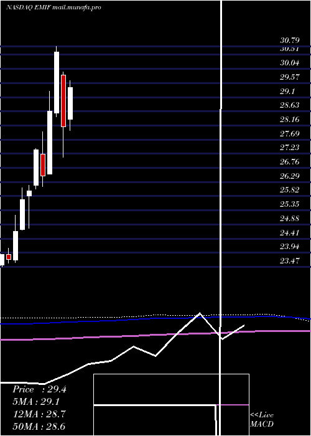Click the 5MA : 29.1 readout

(36, 402)
